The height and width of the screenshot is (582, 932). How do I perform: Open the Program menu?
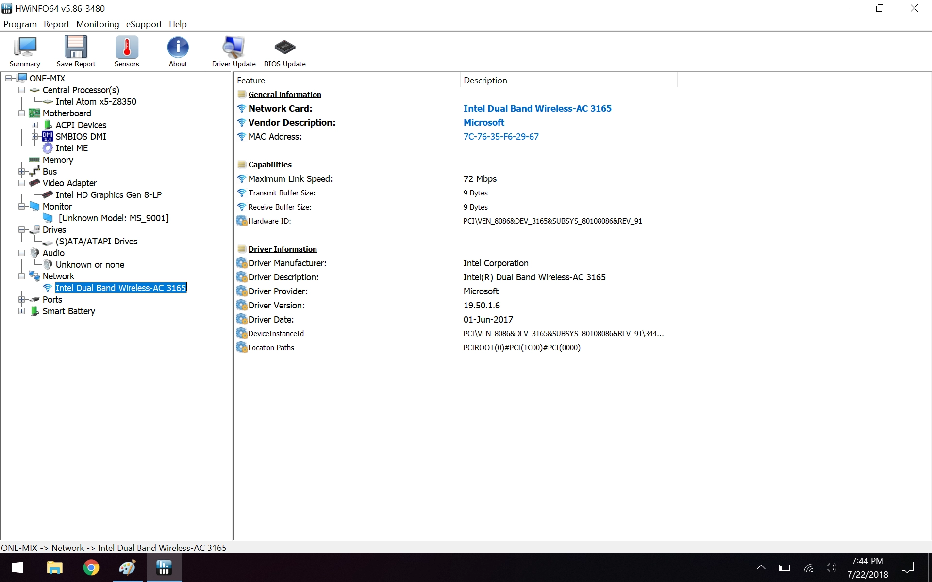(x=20, y=24)
